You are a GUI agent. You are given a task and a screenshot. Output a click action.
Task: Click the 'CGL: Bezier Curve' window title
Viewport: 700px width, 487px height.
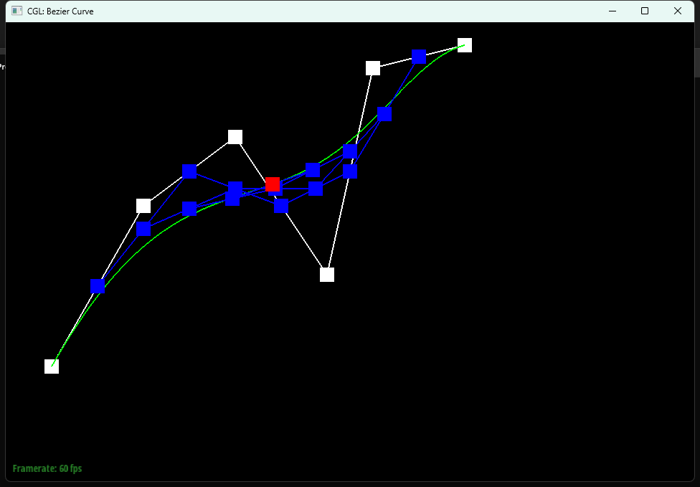[60, 11]
